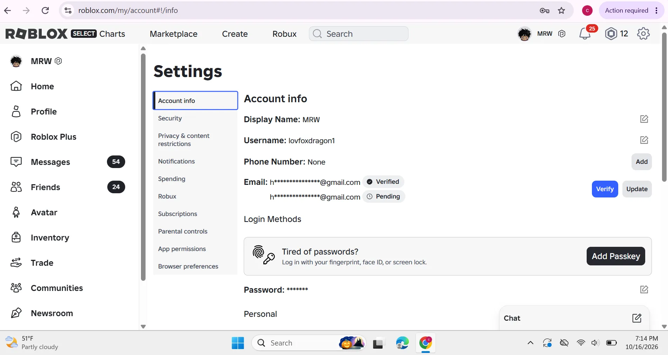This screenshot has height=355, width=668.
Task: Click the Add phone number button
Action: [642, 162]
